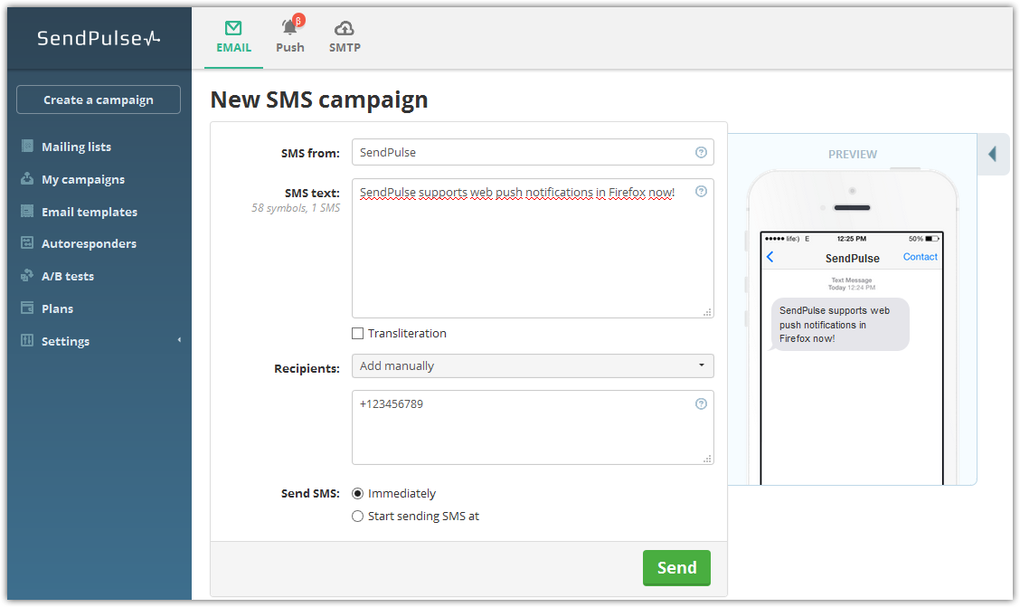This screenshot has height=607, width=1020.
Task: Click the PREVIEW heading
Action: pos(852,155)
